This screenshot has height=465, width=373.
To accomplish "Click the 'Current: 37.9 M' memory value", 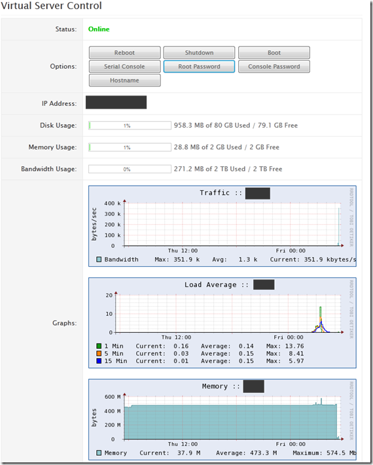I will (169, 453).
